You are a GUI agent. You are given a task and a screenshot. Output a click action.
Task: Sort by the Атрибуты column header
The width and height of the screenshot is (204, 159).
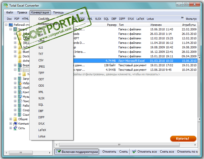(x=189, y=25)
